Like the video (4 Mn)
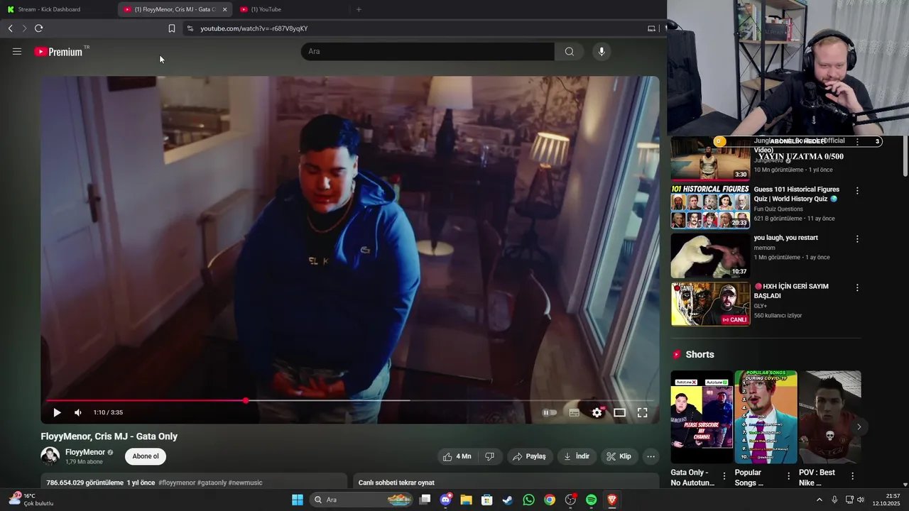 [456, 456]
